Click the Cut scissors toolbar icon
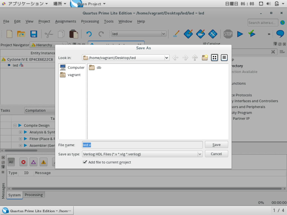Viewport: 287px width, 215px height. point(49,34)
